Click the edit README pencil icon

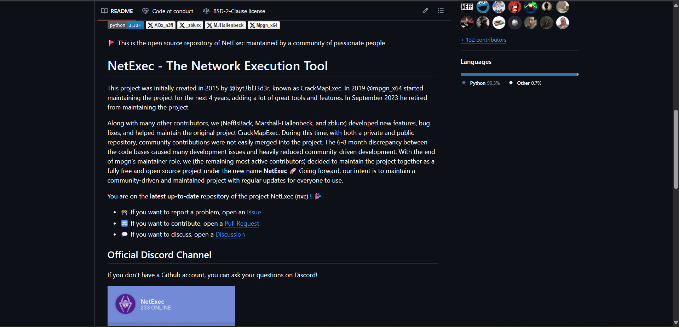coord(425,11)
